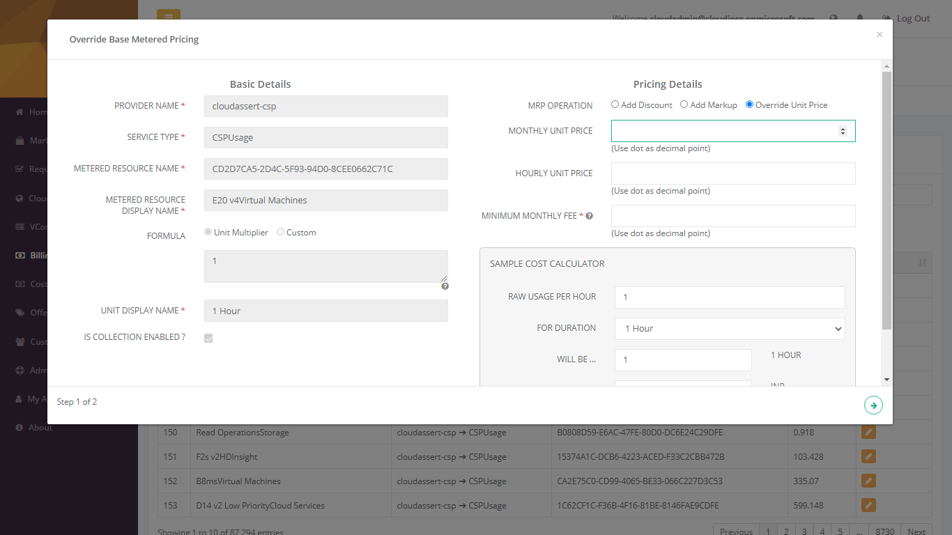Go to the Next page of entries
The width and height of the screenshot is (952, 535).
tap(916, 531)
